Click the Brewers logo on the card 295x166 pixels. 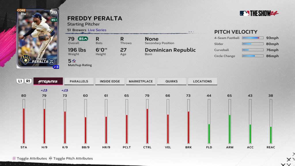tap(25, 59)
